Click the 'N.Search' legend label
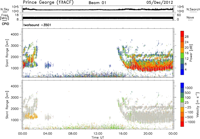This screenshot has height=139, width=200. tap(193, 9)
